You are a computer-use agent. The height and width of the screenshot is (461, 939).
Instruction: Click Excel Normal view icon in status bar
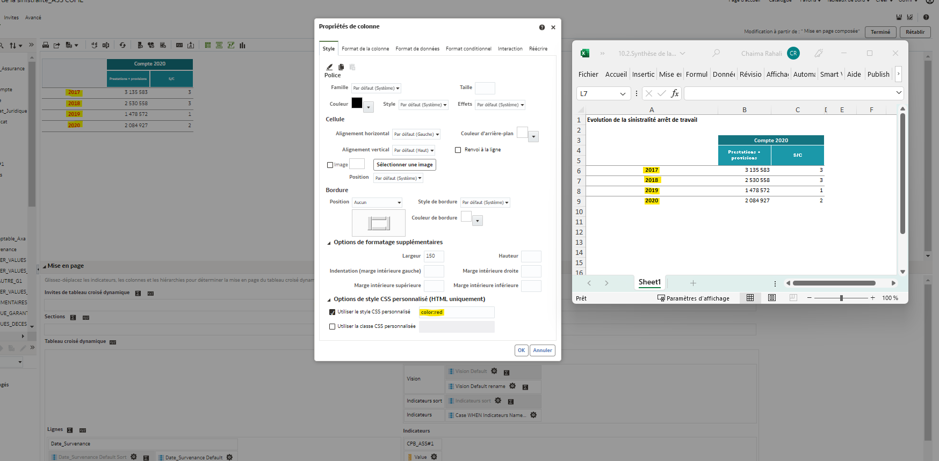pyautogui.click(x=750, y=298)
